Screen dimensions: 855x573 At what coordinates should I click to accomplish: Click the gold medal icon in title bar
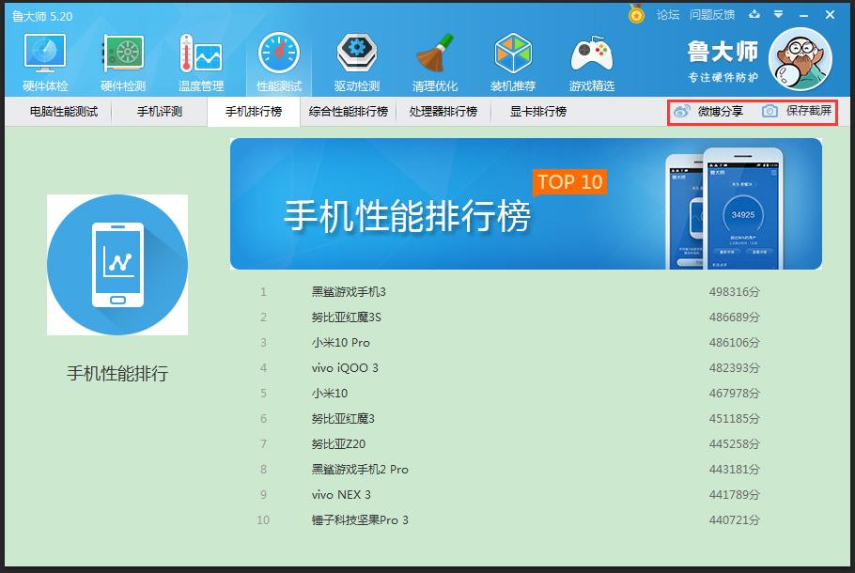tap(637, 15)
